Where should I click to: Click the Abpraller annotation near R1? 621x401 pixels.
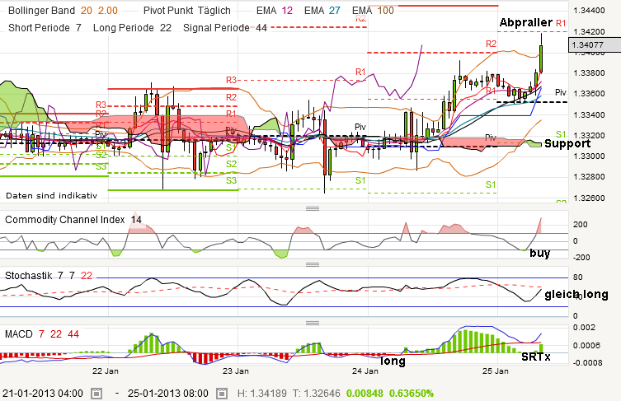click(x=525, y=22)
